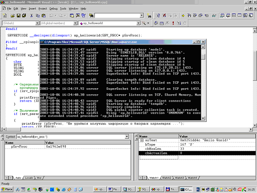This screenshot has height=193, width=257.
Task: Open the Undo history dropdown arrow
Action: tap(56, 16)
